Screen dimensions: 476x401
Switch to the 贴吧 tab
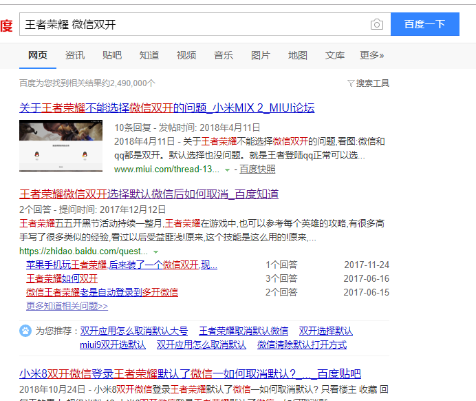[112, 55]
